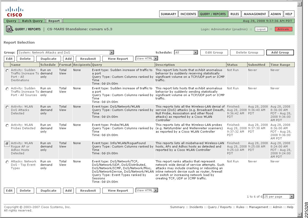Open the View HTML dropdown below the table
This screenshot has width=308, height=218.
tap(147, 190)
